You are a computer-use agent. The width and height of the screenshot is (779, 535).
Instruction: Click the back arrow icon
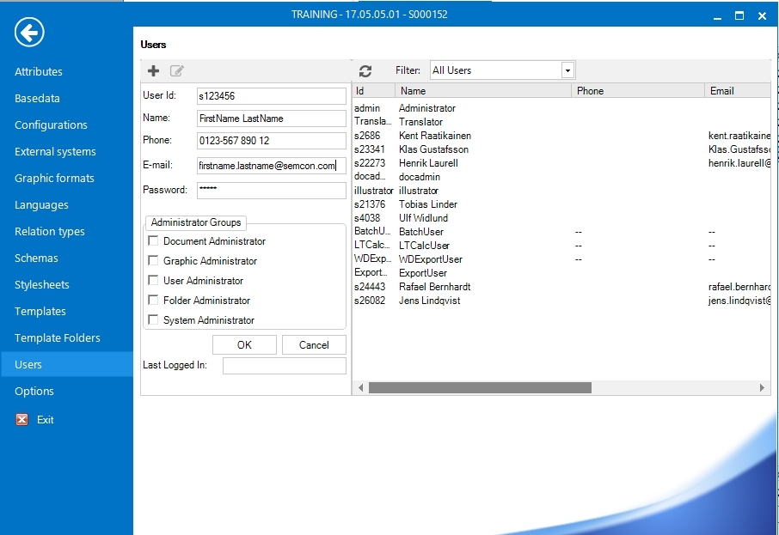point(29,33)
